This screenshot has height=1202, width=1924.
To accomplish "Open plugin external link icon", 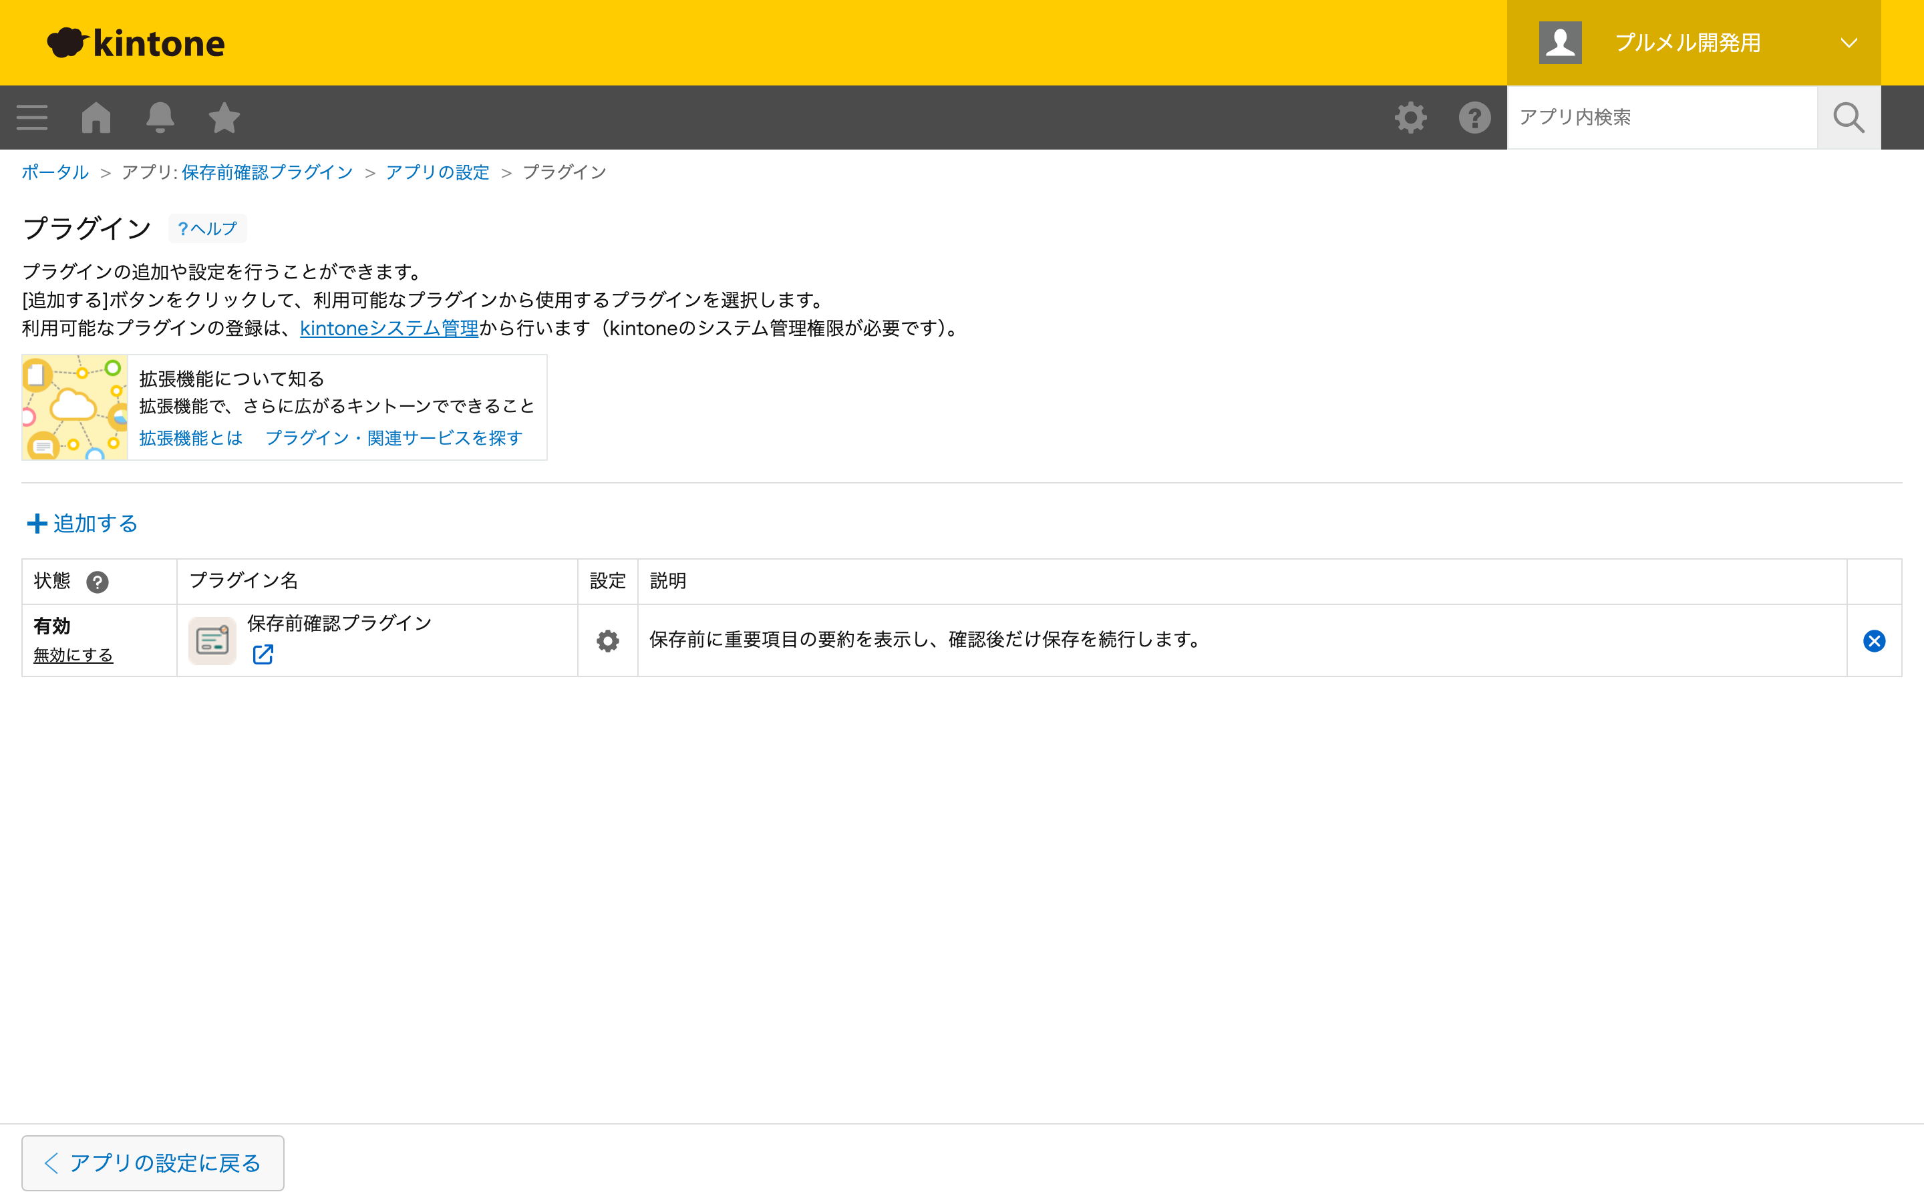I will 263,654.
